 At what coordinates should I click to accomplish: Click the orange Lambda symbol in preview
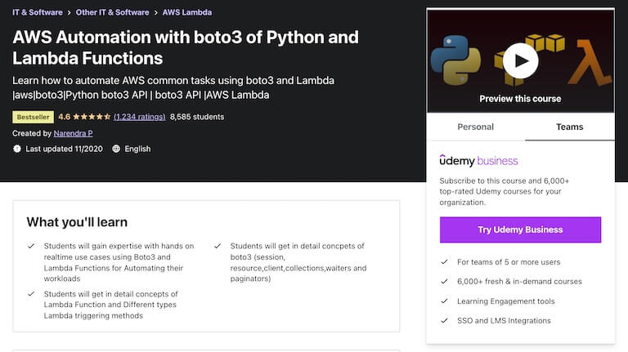pos(590,63)
